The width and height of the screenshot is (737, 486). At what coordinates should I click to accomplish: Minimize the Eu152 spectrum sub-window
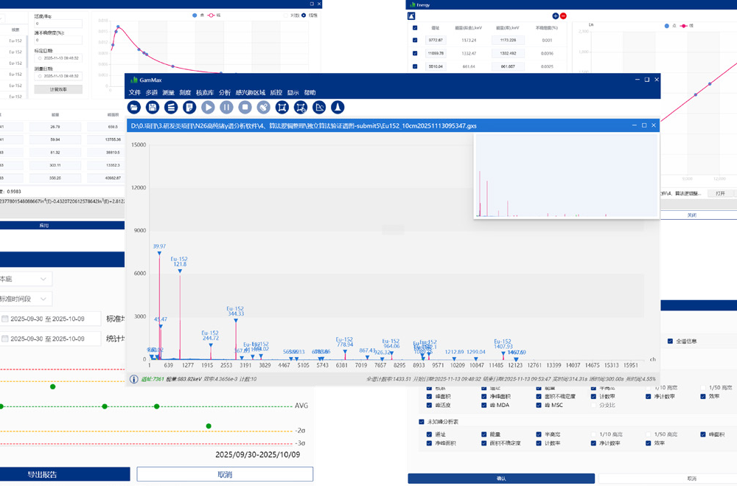click(634, 125)
